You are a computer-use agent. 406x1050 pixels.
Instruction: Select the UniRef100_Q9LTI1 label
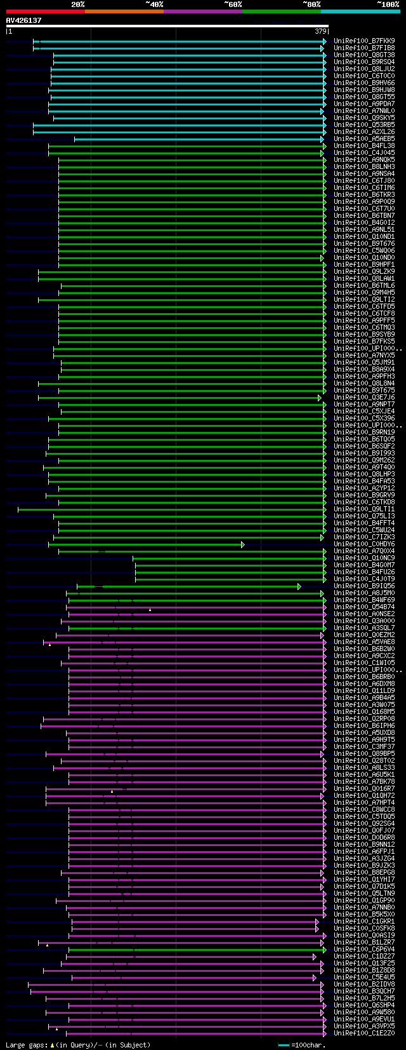click(364, 509)
